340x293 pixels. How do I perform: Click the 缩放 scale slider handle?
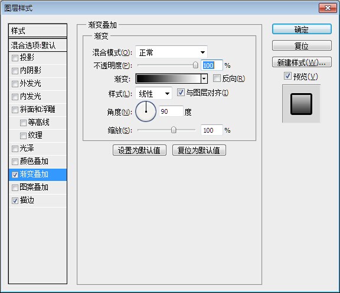point(174,130)
